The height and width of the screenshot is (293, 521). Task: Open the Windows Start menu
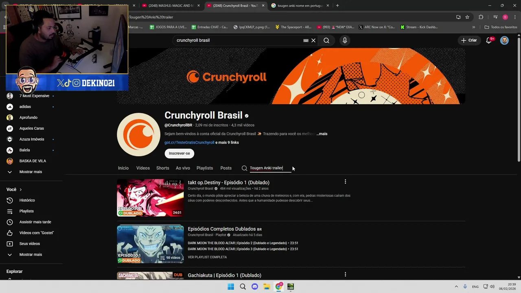coord(231,286)
